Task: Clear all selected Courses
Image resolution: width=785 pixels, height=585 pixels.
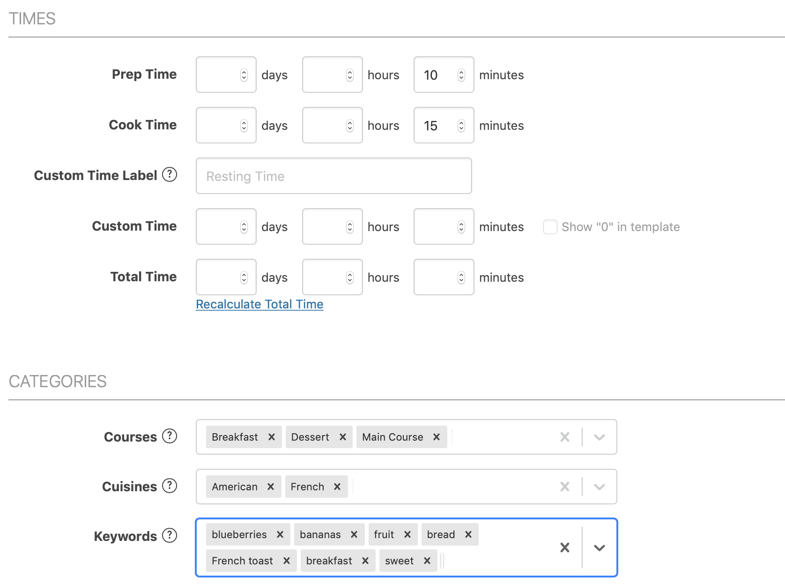Action: (564, 437)
